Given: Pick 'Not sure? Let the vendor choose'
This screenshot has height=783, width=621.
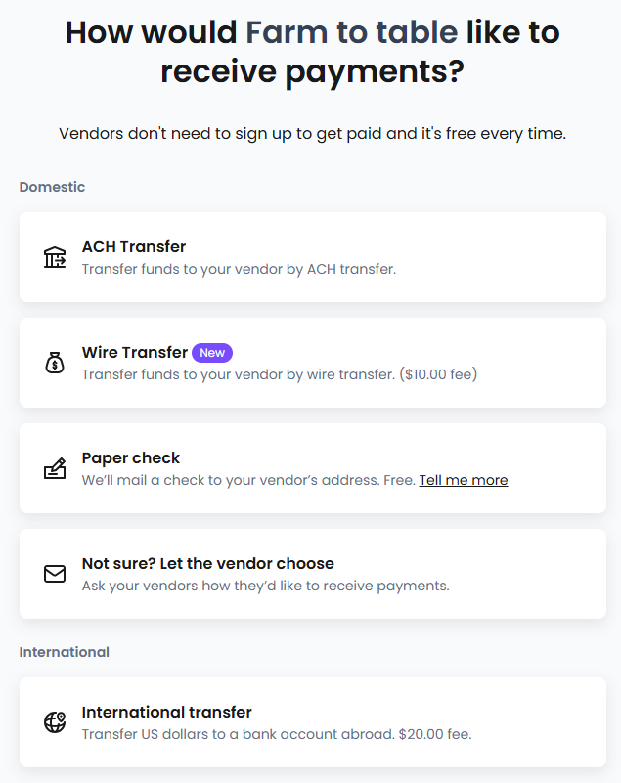Looking at the screenshot, I should click(x=207, y=563).
